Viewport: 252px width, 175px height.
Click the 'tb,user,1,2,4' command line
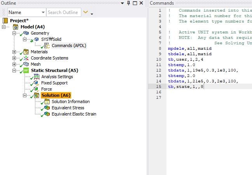click(185, 59)
